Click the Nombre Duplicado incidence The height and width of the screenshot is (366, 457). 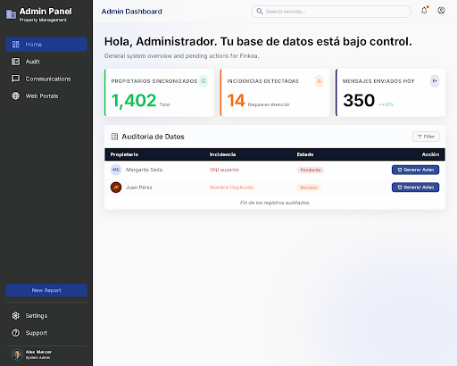[x=232, y=187]
